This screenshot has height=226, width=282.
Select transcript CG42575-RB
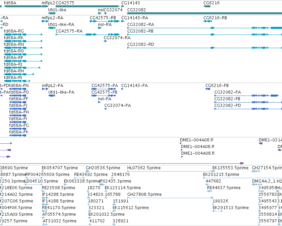(x=105, y=21)
